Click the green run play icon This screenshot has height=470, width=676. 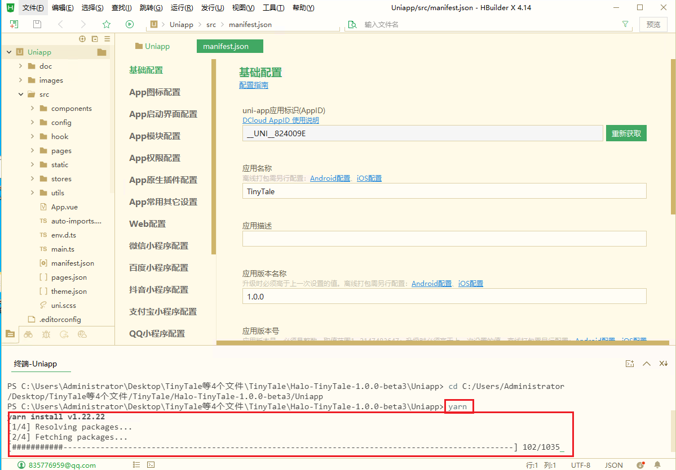[x=129, y=24]
